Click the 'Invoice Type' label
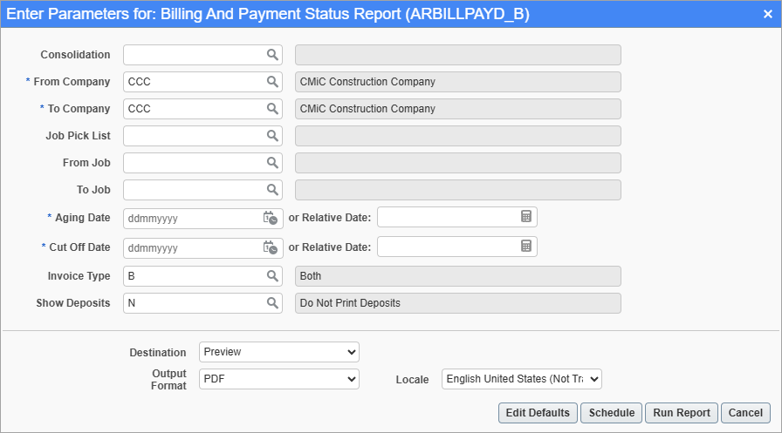 pyautogui.click(x=79, y=275)
